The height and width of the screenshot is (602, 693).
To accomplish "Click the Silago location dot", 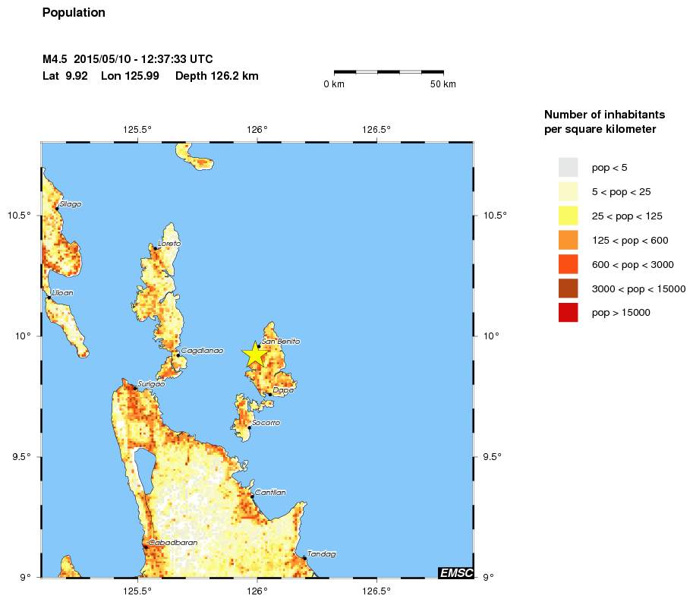I will click(x=56, y=208).
